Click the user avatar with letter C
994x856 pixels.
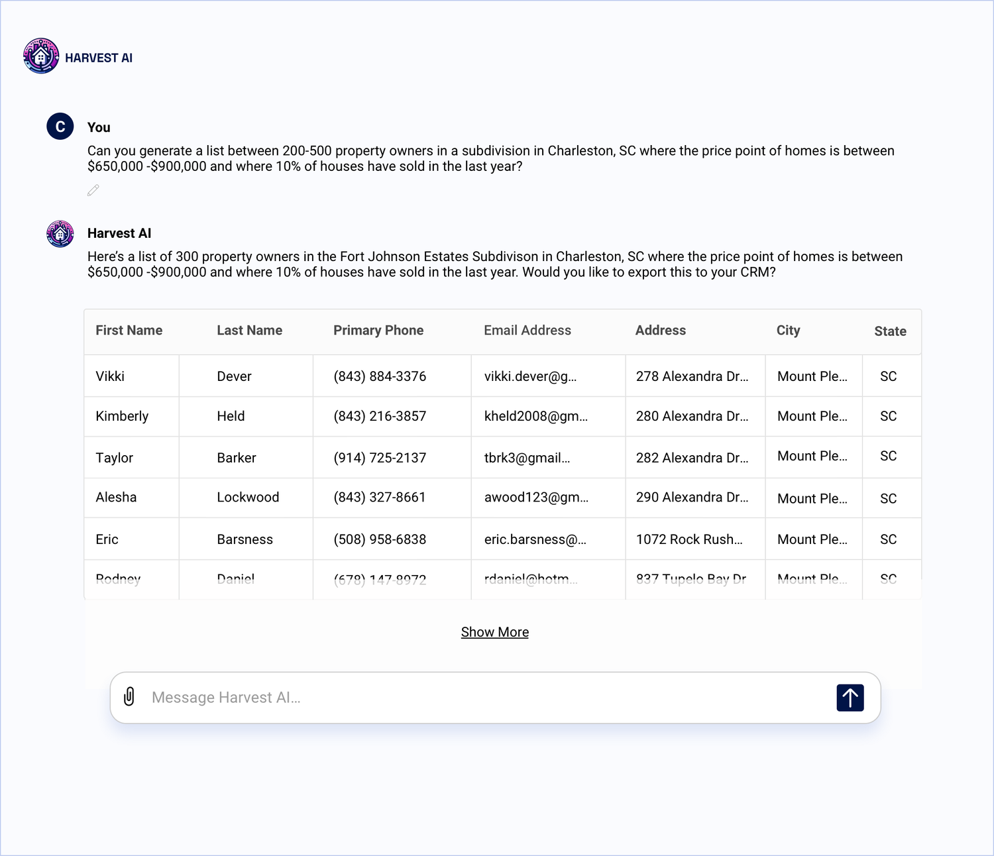pos(60,127)
